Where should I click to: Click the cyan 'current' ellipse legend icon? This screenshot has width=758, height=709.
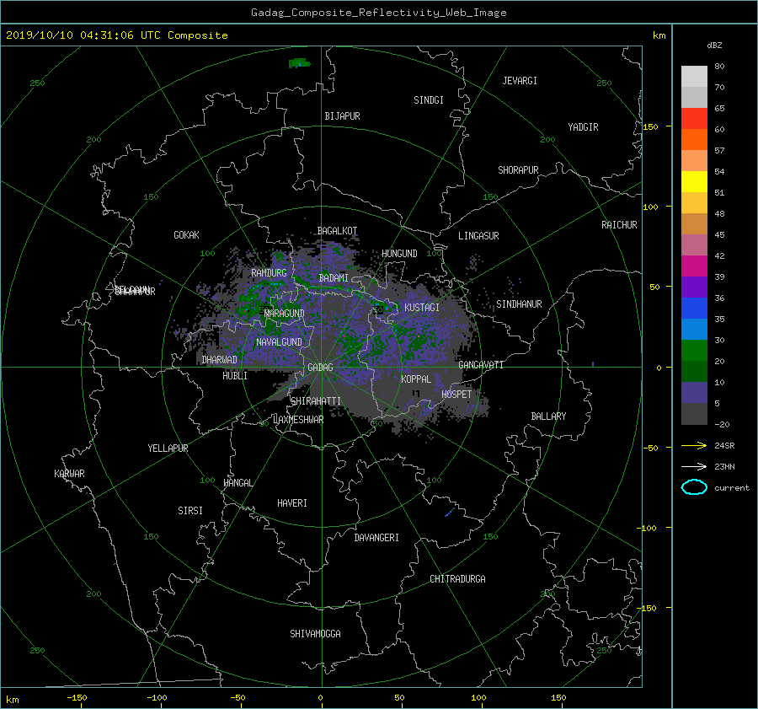[x=694, y=487]
